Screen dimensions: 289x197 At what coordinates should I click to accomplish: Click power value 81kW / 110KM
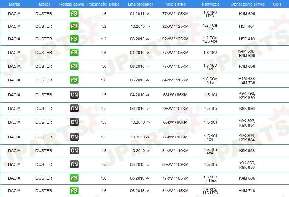[175, 151]
